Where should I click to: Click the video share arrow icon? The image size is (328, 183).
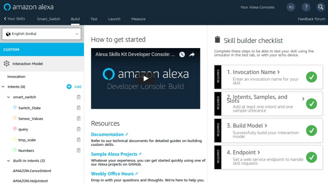(x=192, y=55)
